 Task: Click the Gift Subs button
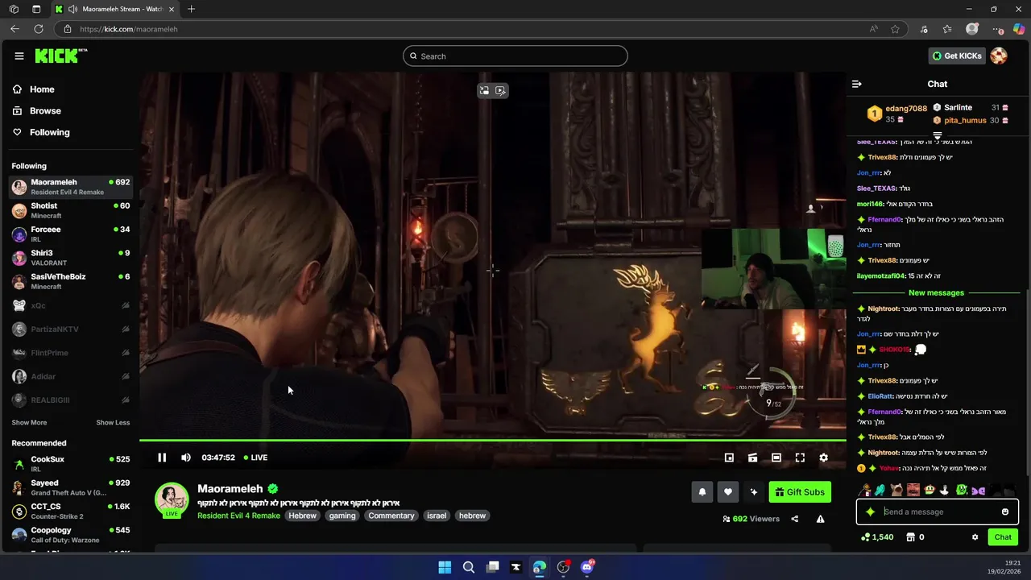click(800, 492)
